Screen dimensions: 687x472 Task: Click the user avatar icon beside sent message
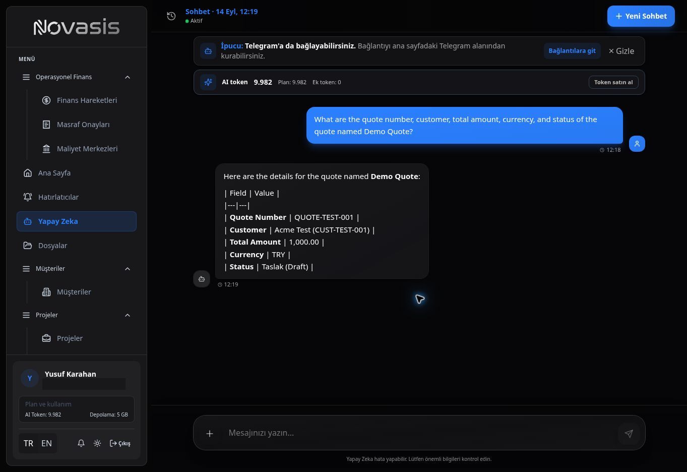637,144
